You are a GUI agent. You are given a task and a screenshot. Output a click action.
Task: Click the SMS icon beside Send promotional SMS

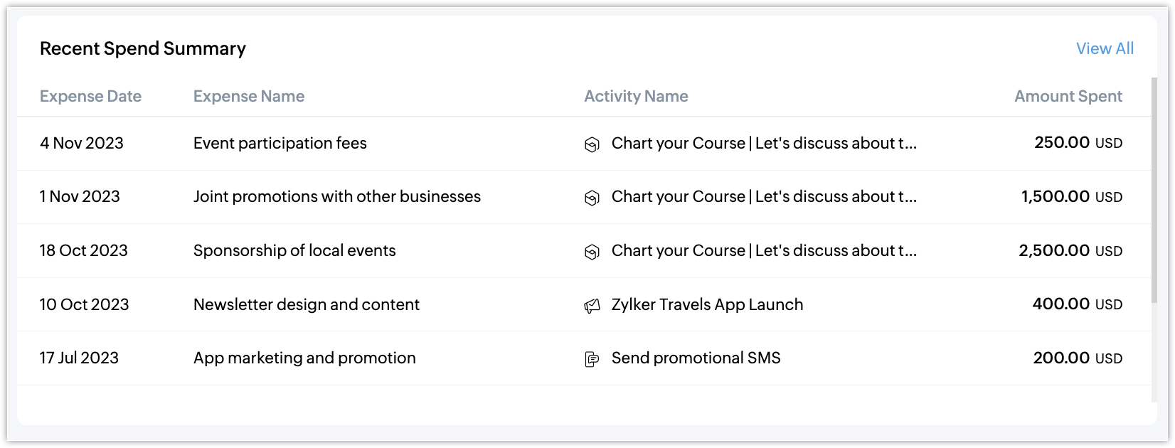592,359
